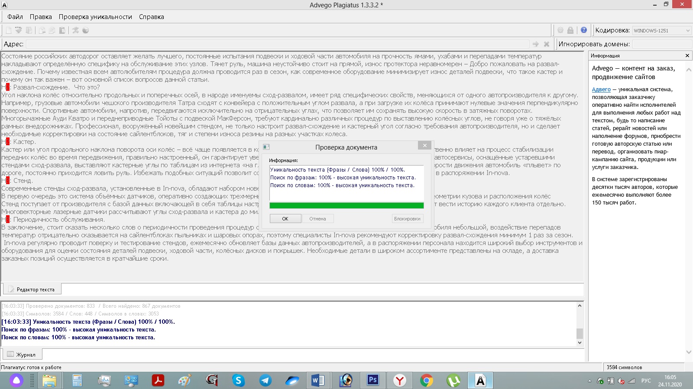Open Google Chrome from the taskbar
Image resolution: width=693 pixels, height=389 pixels.
[x=427, y=380]
